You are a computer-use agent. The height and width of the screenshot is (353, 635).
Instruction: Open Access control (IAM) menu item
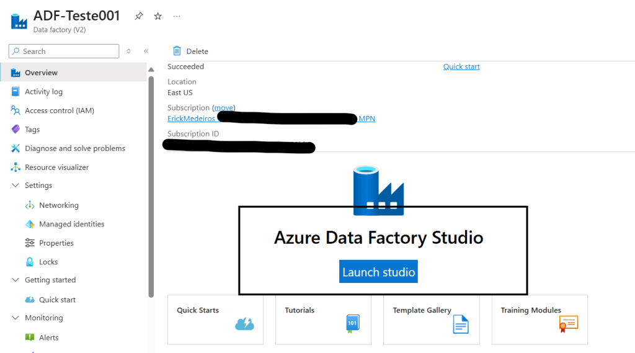[x=59, y=110]
